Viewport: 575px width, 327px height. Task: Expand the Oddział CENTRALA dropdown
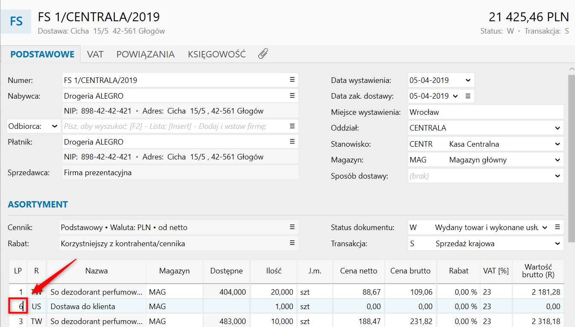click(558, 128)
